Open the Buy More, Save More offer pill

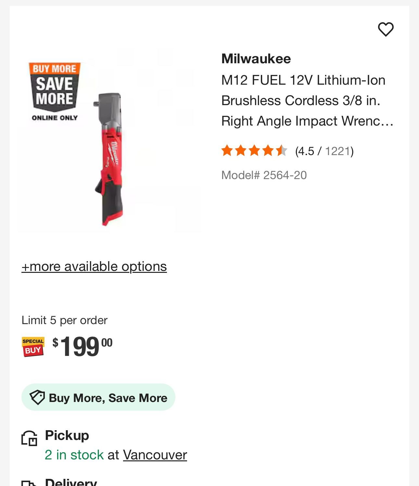98,397
